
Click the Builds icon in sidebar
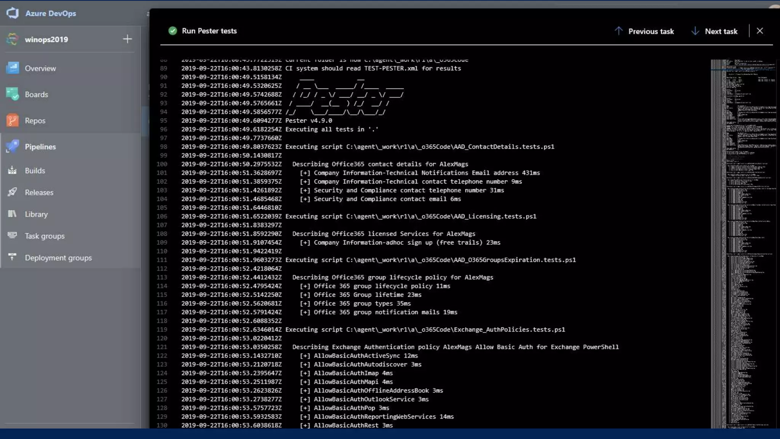click(x=13, y=170)
